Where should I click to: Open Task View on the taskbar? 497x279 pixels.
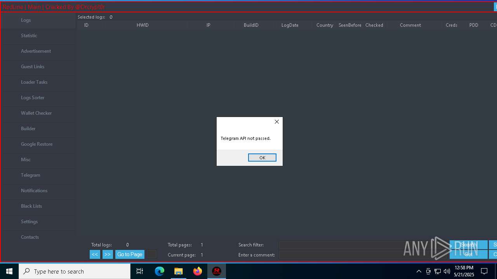[x=140, y=271]
